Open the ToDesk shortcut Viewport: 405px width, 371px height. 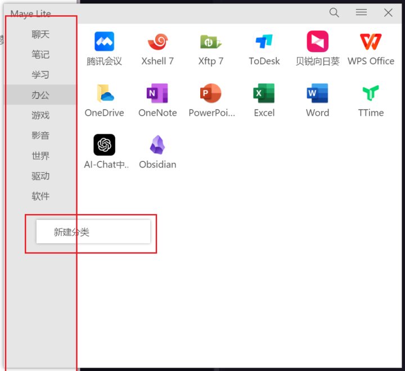264,42
